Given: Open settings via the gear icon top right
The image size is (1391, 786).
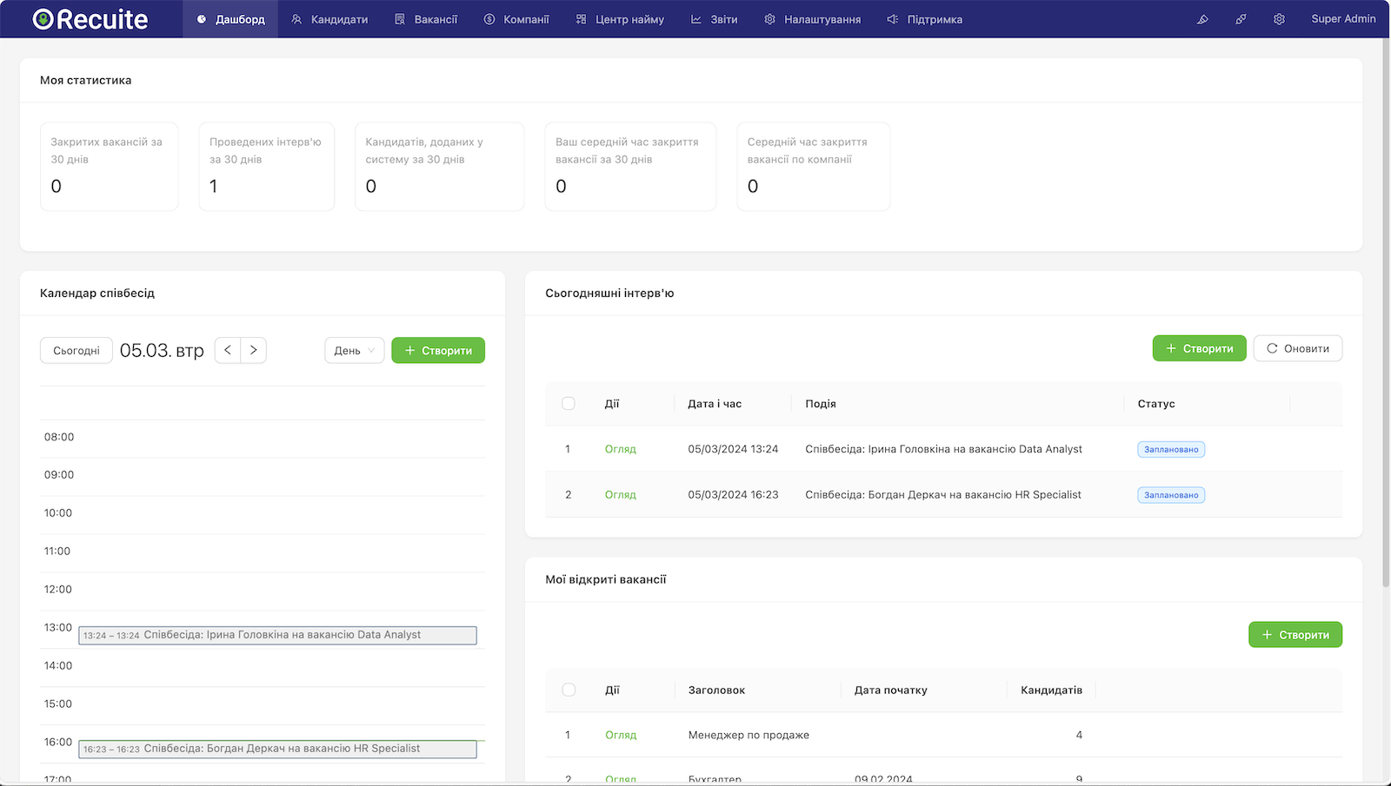Looking at the screenshot, I should [x=1279, y=18].
